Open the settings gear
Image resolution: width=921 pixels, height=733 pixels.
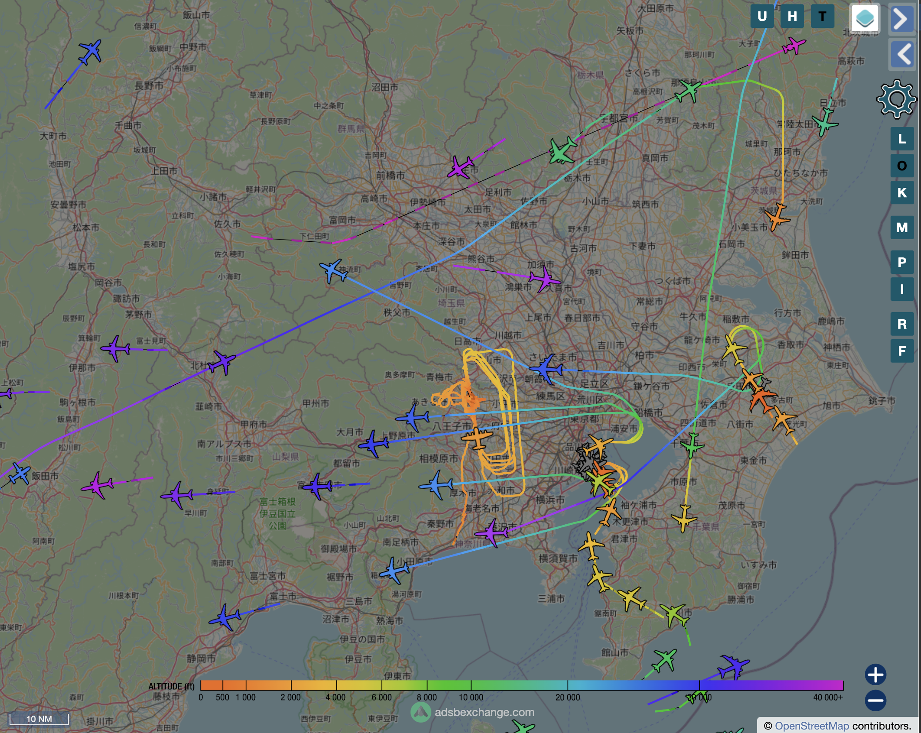tap(896, 99)
